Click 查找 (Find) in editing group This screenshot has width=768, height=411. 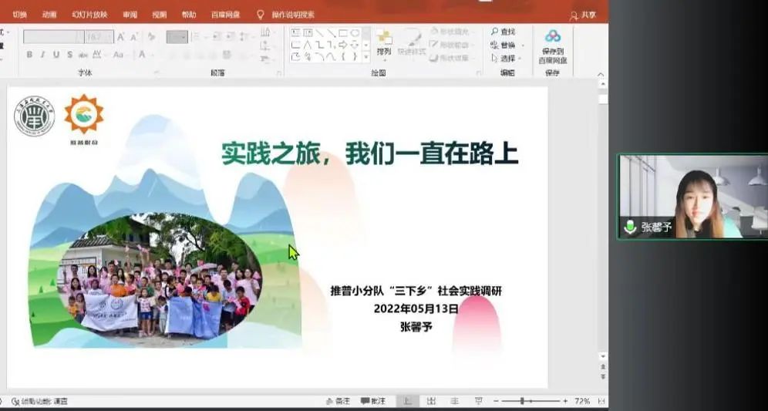pyautogui.click(x=503, y=32)
